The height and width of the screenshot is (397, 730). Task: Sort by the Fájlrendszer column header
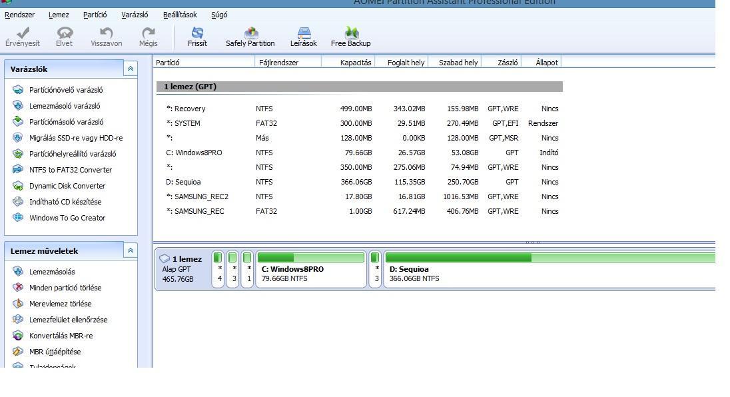tap(288, 63)
